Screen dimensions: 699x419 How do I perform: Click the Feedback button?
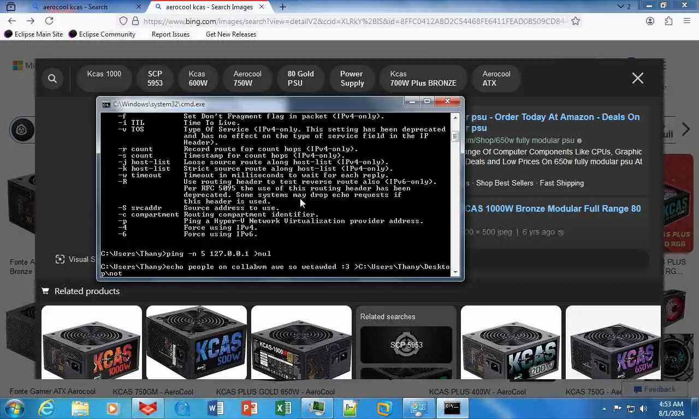point(654,389)
